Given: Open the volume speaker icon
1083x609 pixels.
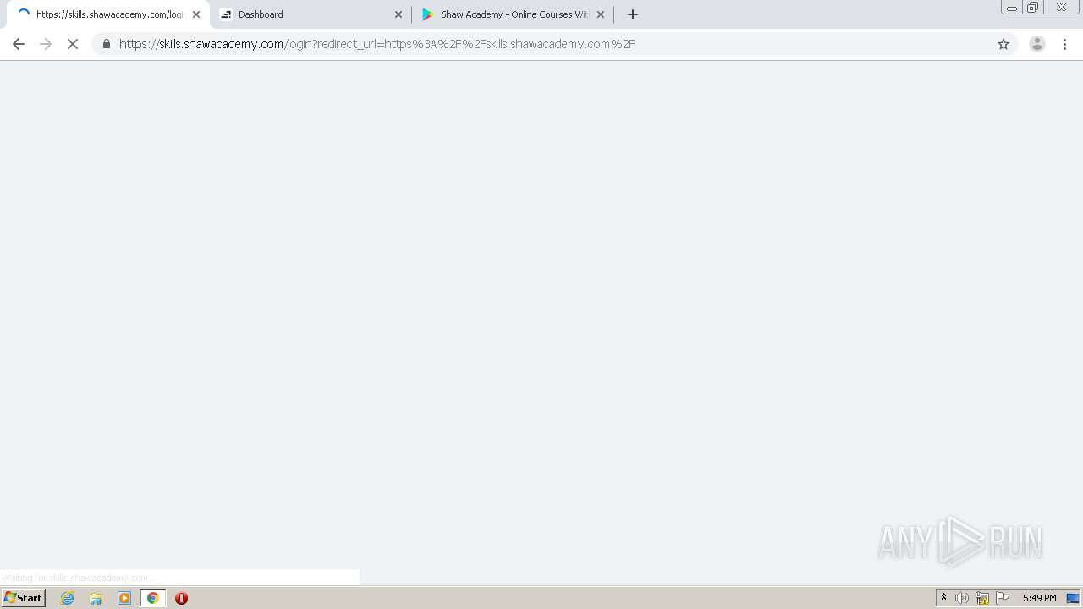Looking at the screenshot, I should pyautogui.click(x=962, y=598).
